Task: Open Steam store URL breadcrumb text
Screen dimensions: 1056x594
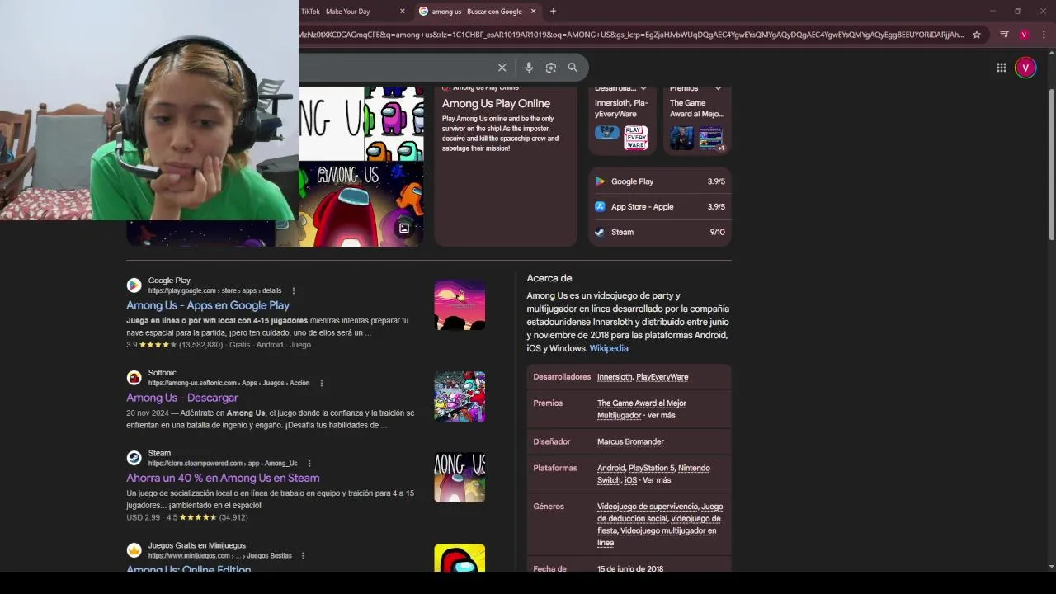Action: coord(223,464)
